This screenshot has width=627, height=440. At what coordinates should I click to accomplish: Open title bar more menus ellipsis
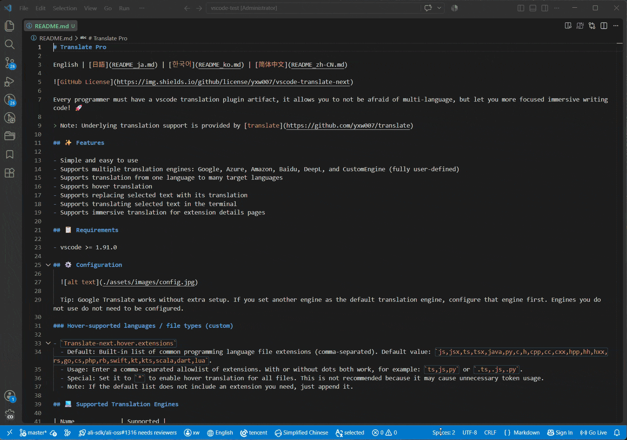[142, 8]
